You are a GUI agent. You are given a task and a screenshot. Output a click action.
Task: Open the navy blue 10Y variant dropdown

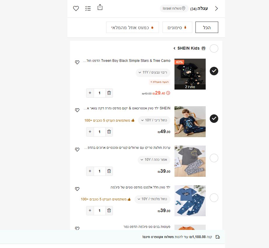(154, 120)
